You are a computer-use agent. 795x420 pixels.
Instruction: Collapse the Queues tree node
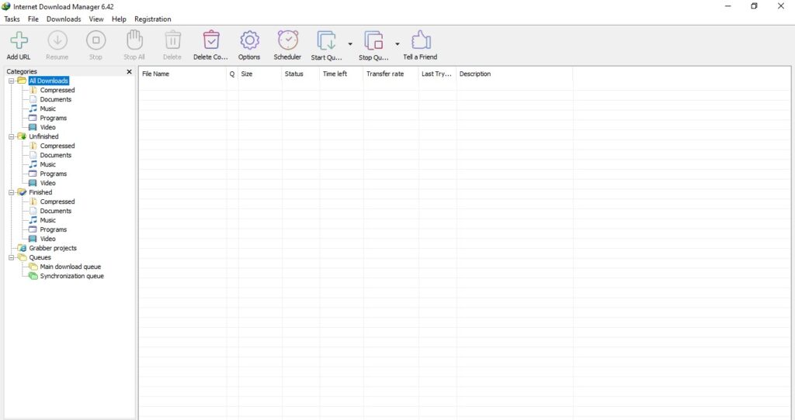click(x=11, y=257)
